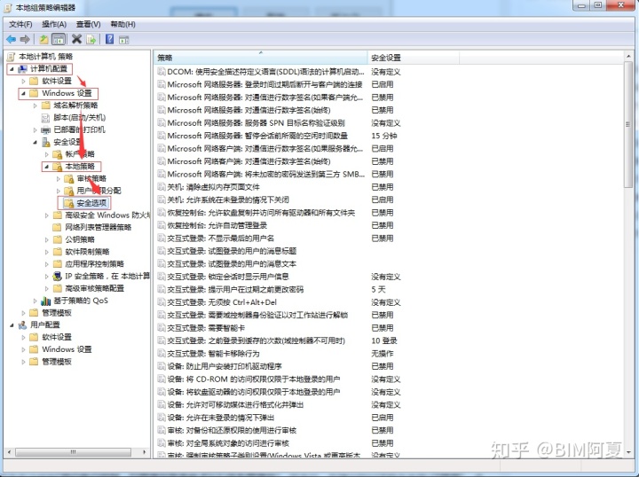Click the 15 分钟 security setting value

click(x=384, y=136)
